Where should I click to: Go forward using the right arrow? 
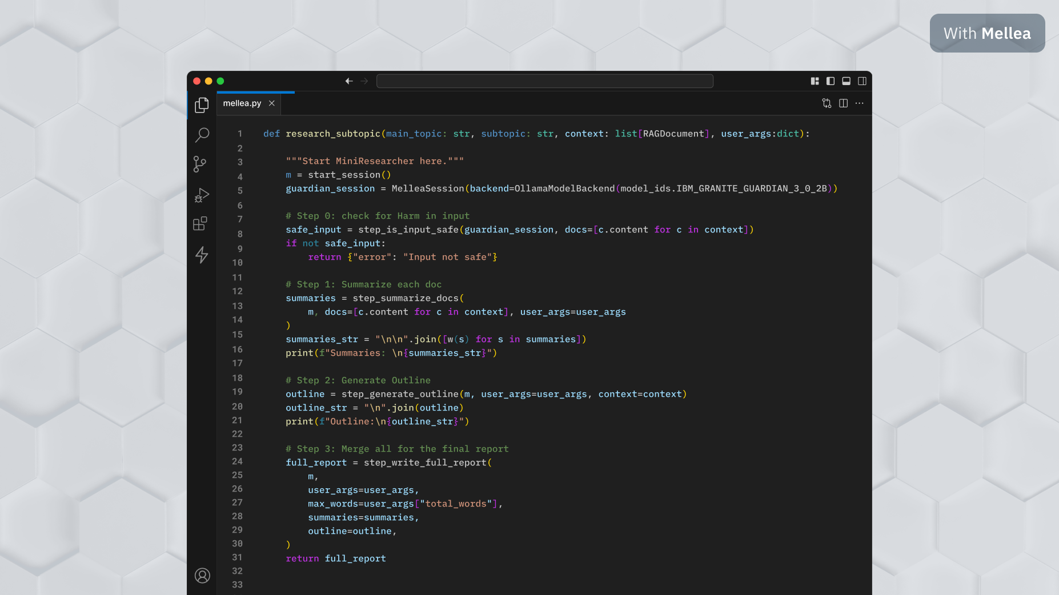(x=364, y=81)
